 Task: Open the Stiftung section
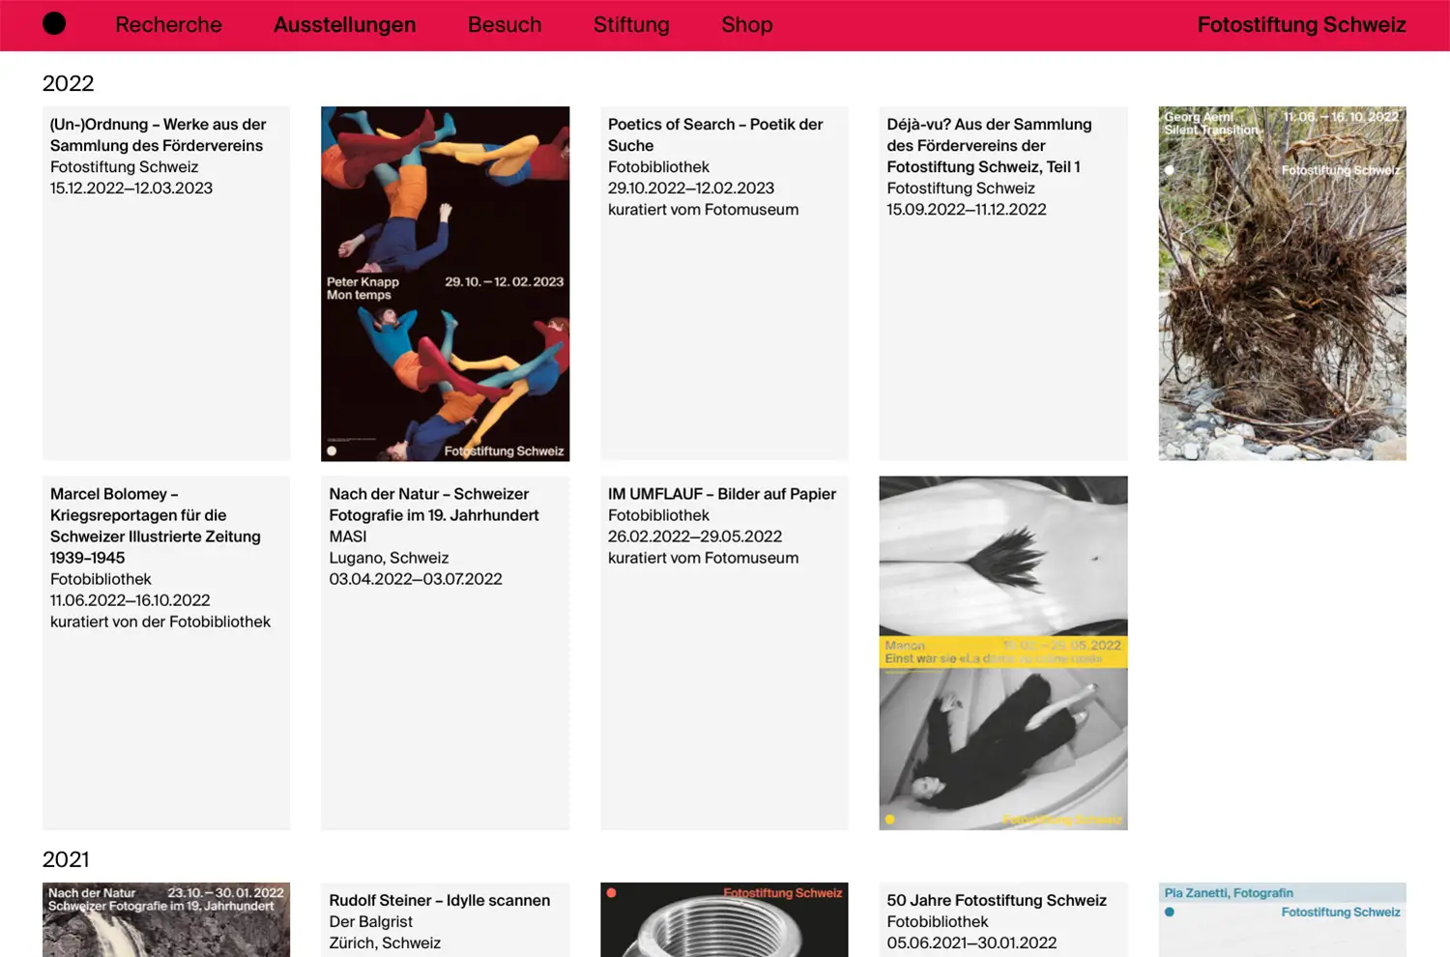click(x=631, y=25)
